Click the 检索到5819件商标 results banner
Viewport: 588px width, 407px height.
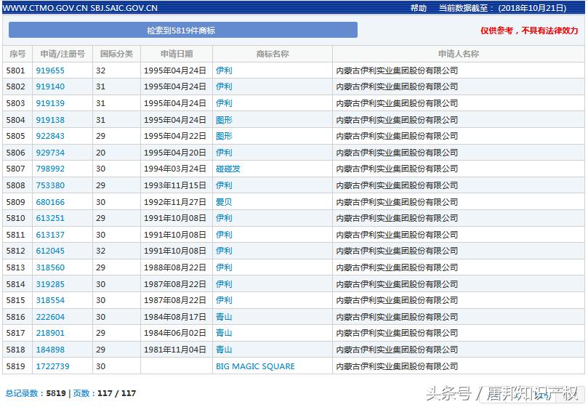(182, 30)
